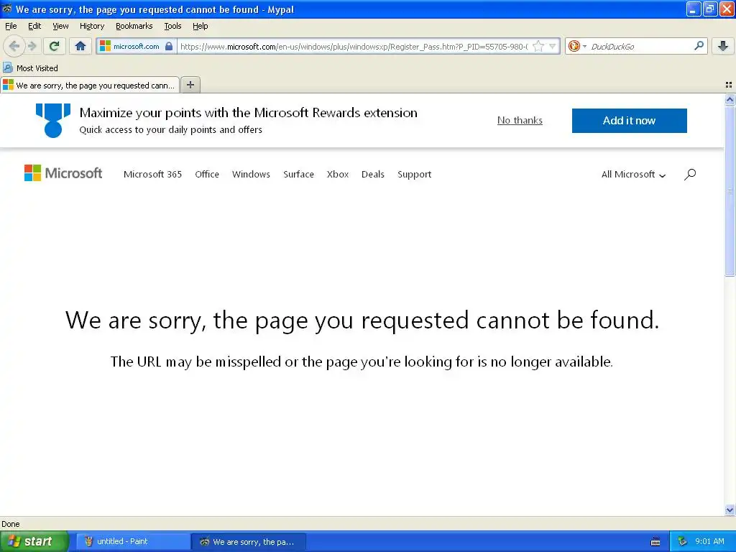736x552 pixels.
Task: Click the 'Done' status bar text
Action: pos(10,524)
